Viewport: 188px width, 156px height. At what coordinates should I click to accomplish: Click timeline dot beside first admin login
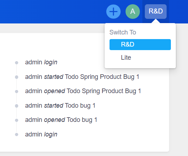tap(16, 63)
